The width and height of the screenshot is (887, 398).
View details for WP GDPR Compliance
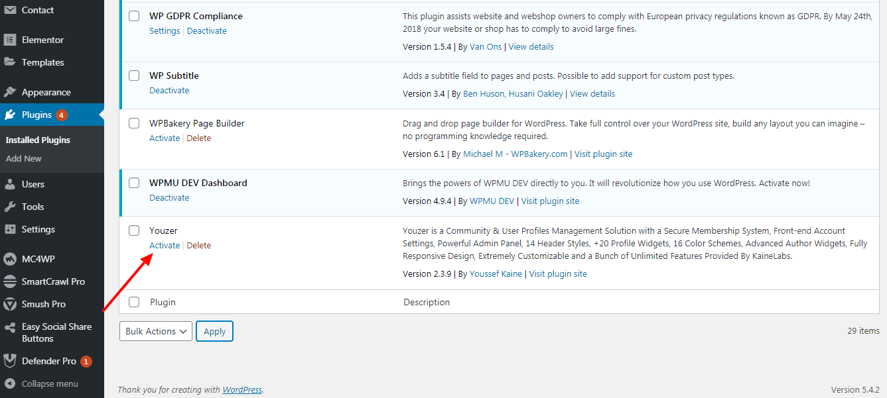click(531, 46)
